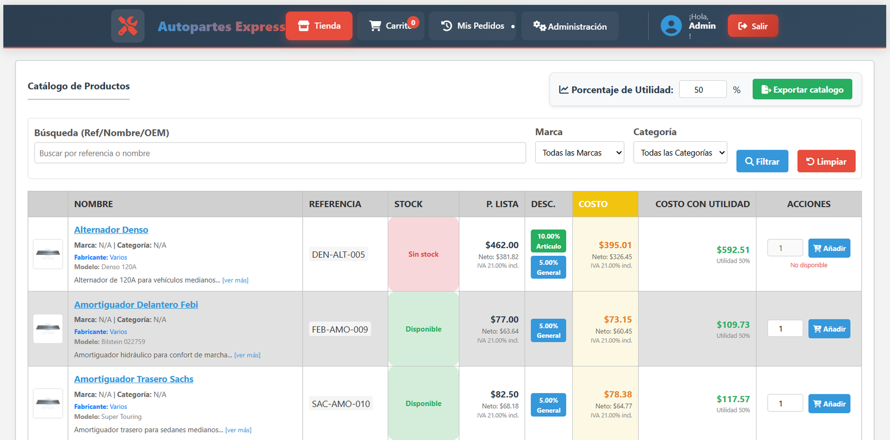The image size is (890, 440).
Task: Open the Carrito menu item
Action: 391,26
